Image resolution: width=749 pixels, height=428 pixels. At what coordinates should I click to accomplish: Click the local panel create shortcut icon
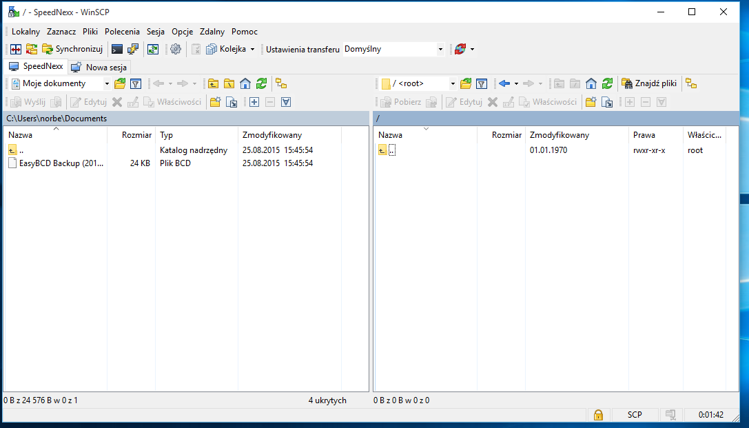pyautogui.click(x=232, y=102)
